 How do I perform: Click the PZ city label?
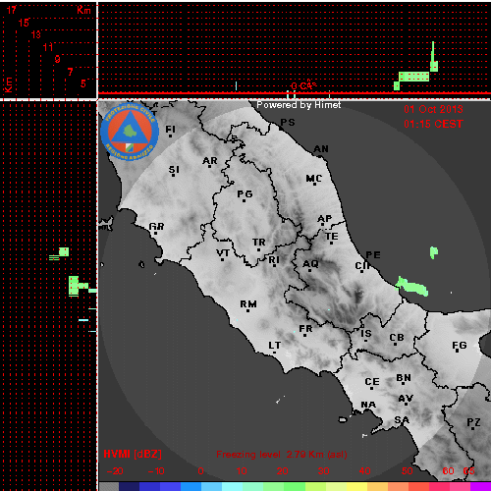point(473,422)
